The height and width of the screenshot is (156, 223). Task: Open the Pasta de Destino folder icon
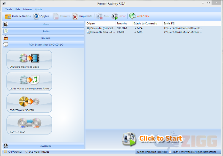(8, 16)
